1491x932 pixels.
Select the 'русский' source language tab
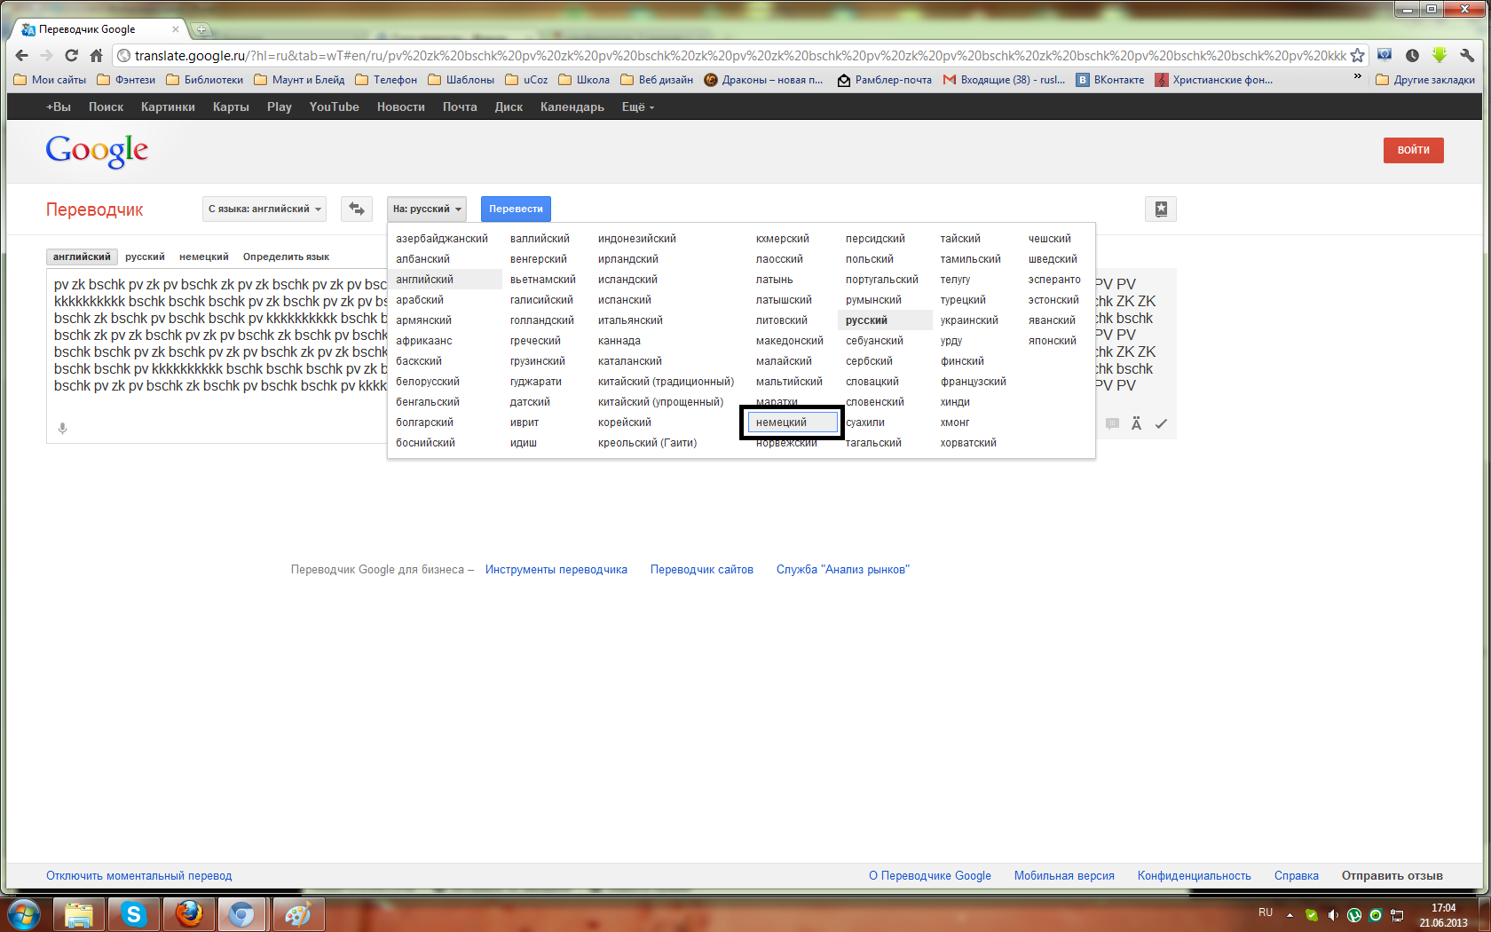tap(145, 257)
